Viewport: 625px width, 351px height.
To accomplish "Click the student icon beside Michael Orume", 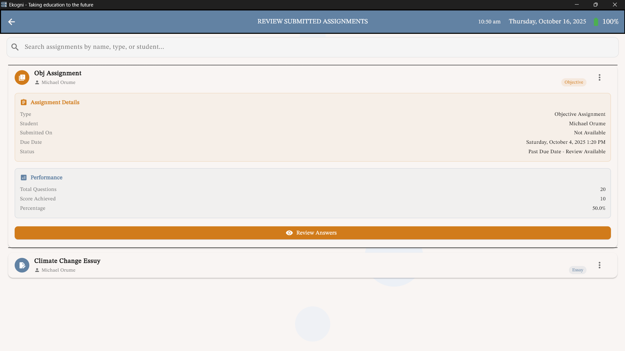I will coord(37,82).
